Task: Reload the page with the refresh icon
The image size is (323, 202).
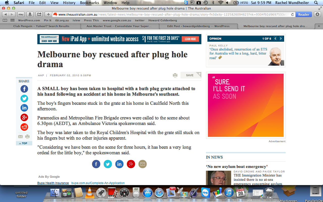Action: (292, 14)
